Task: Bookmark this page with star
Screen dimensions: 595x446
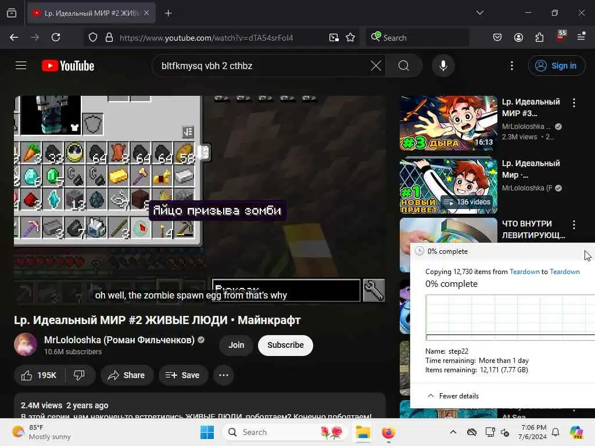Action: pos(350,38)
